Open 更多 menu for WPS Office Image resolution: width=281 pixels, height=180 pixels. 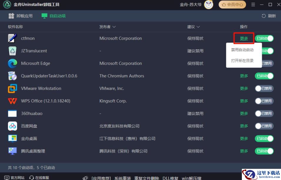click(244, 101)
